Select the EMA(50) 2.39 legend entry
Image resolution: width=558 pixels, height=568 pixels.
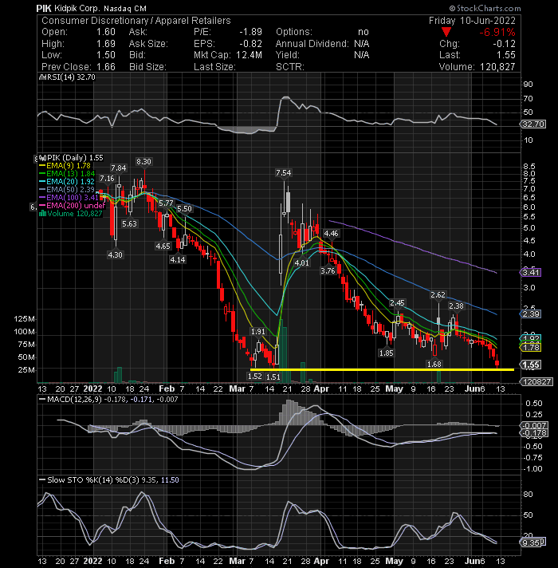point(67,190)
